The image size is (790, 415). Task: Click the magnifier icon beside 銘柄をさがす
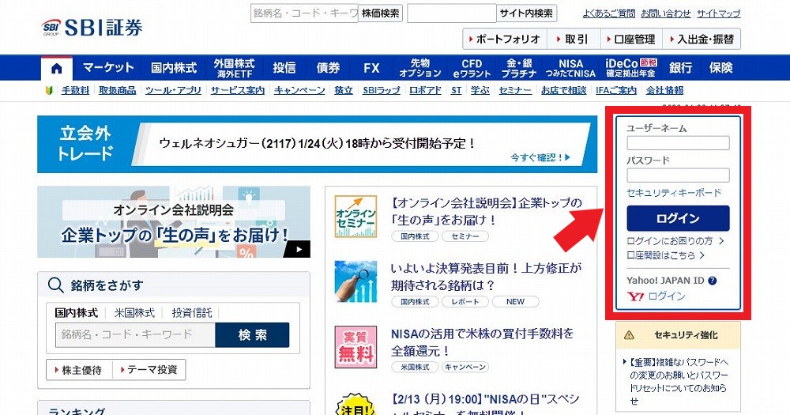pos(55,285)
